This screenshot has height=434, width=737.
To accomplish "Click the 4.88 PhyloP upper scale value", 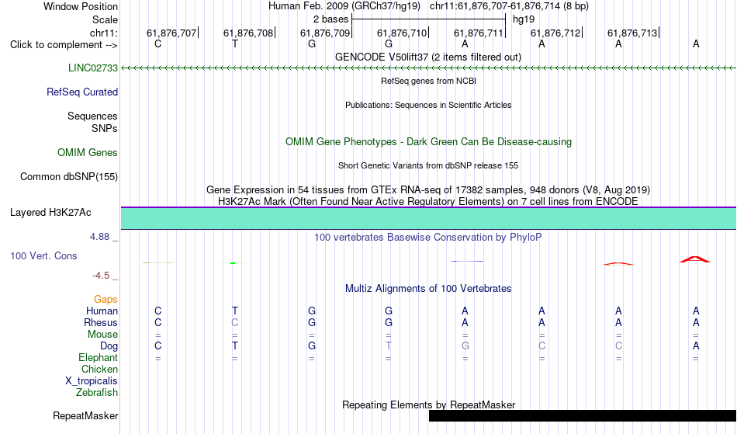I will 99,237.
